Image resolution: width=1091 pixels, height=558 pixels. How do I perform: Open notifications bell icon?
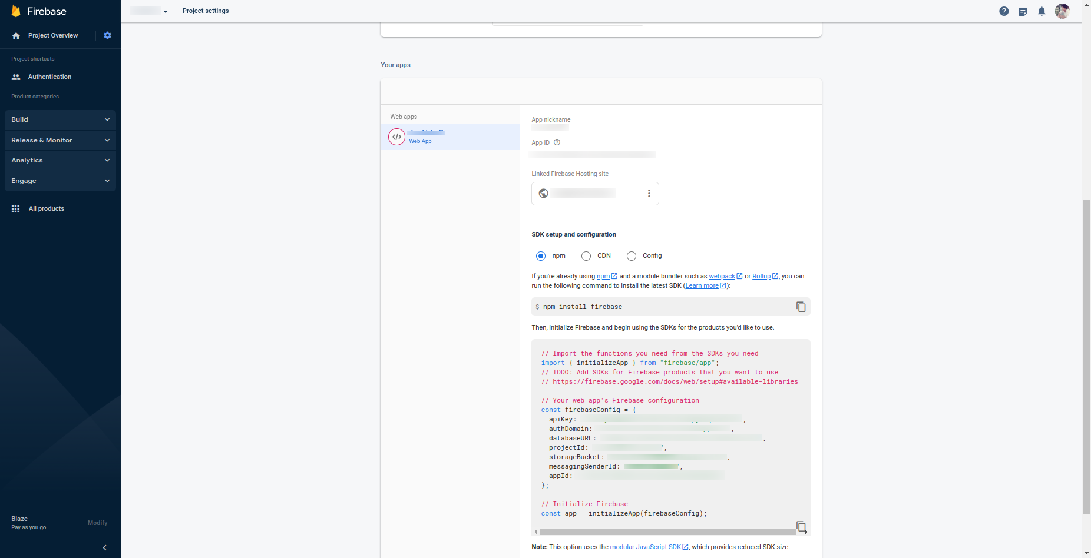pyautogui.click(x=1042, y=11)
